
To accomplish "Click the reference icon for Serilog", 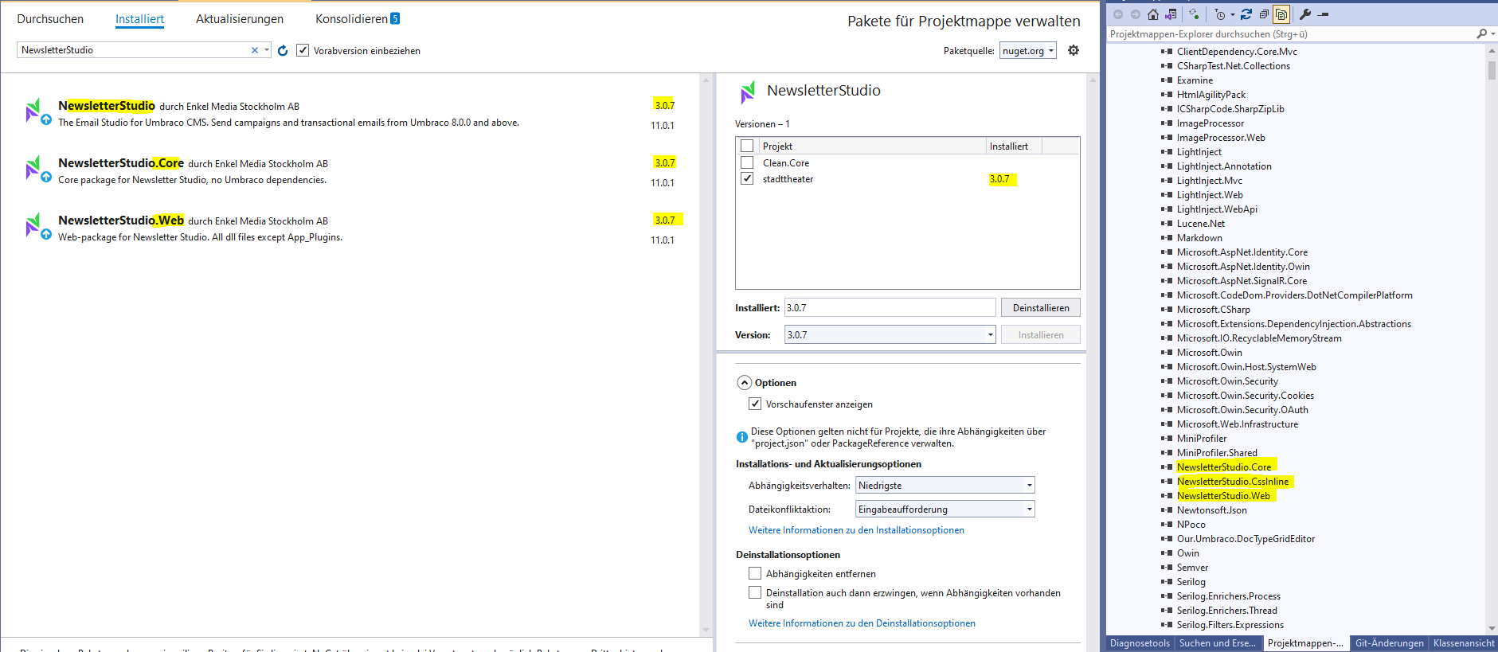I will click(x=1167, y=582).
